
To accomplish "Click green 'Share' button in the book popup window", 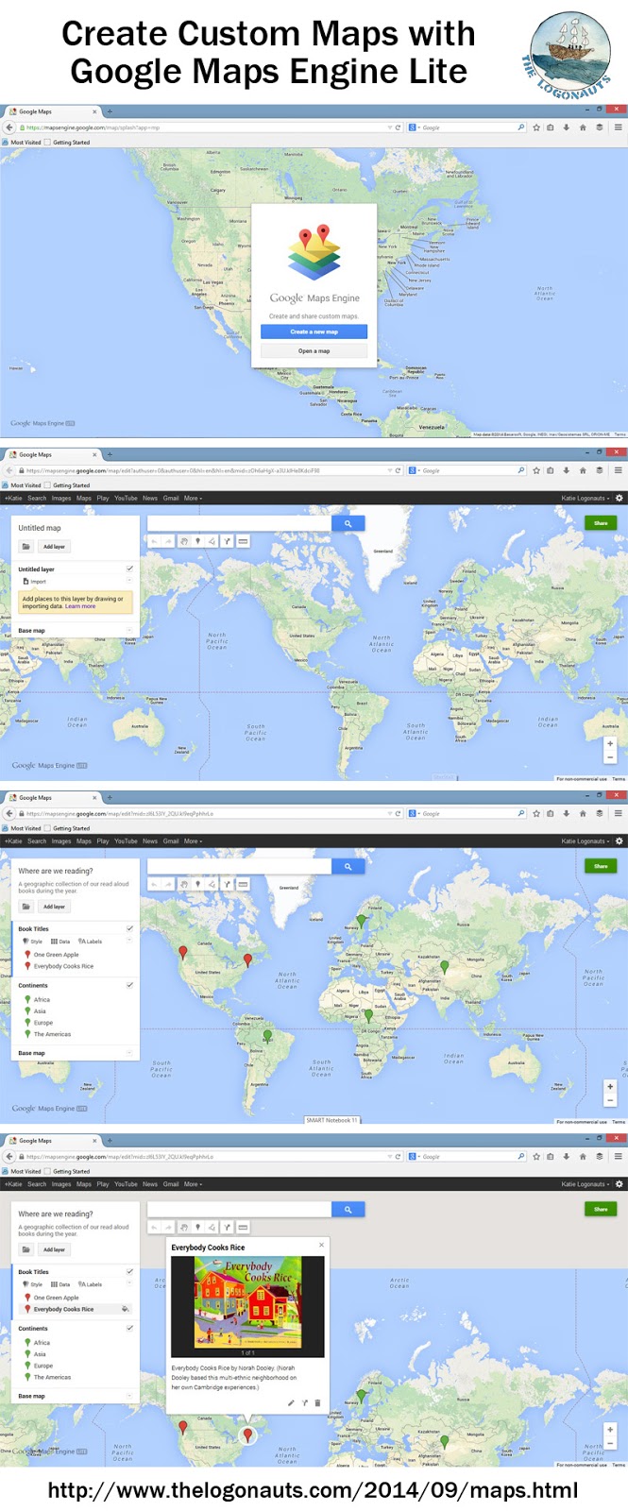I will pos(601,1208).
